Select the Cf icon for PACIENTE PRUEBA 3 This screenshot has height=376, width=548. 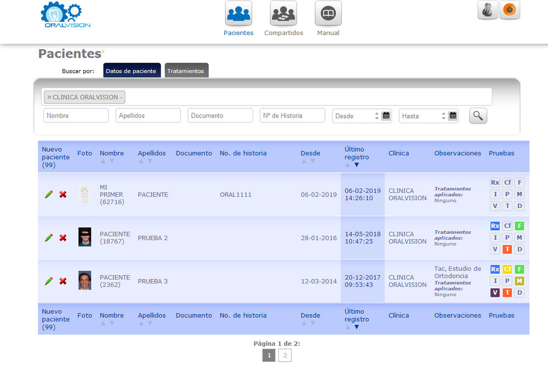(507, 269)
